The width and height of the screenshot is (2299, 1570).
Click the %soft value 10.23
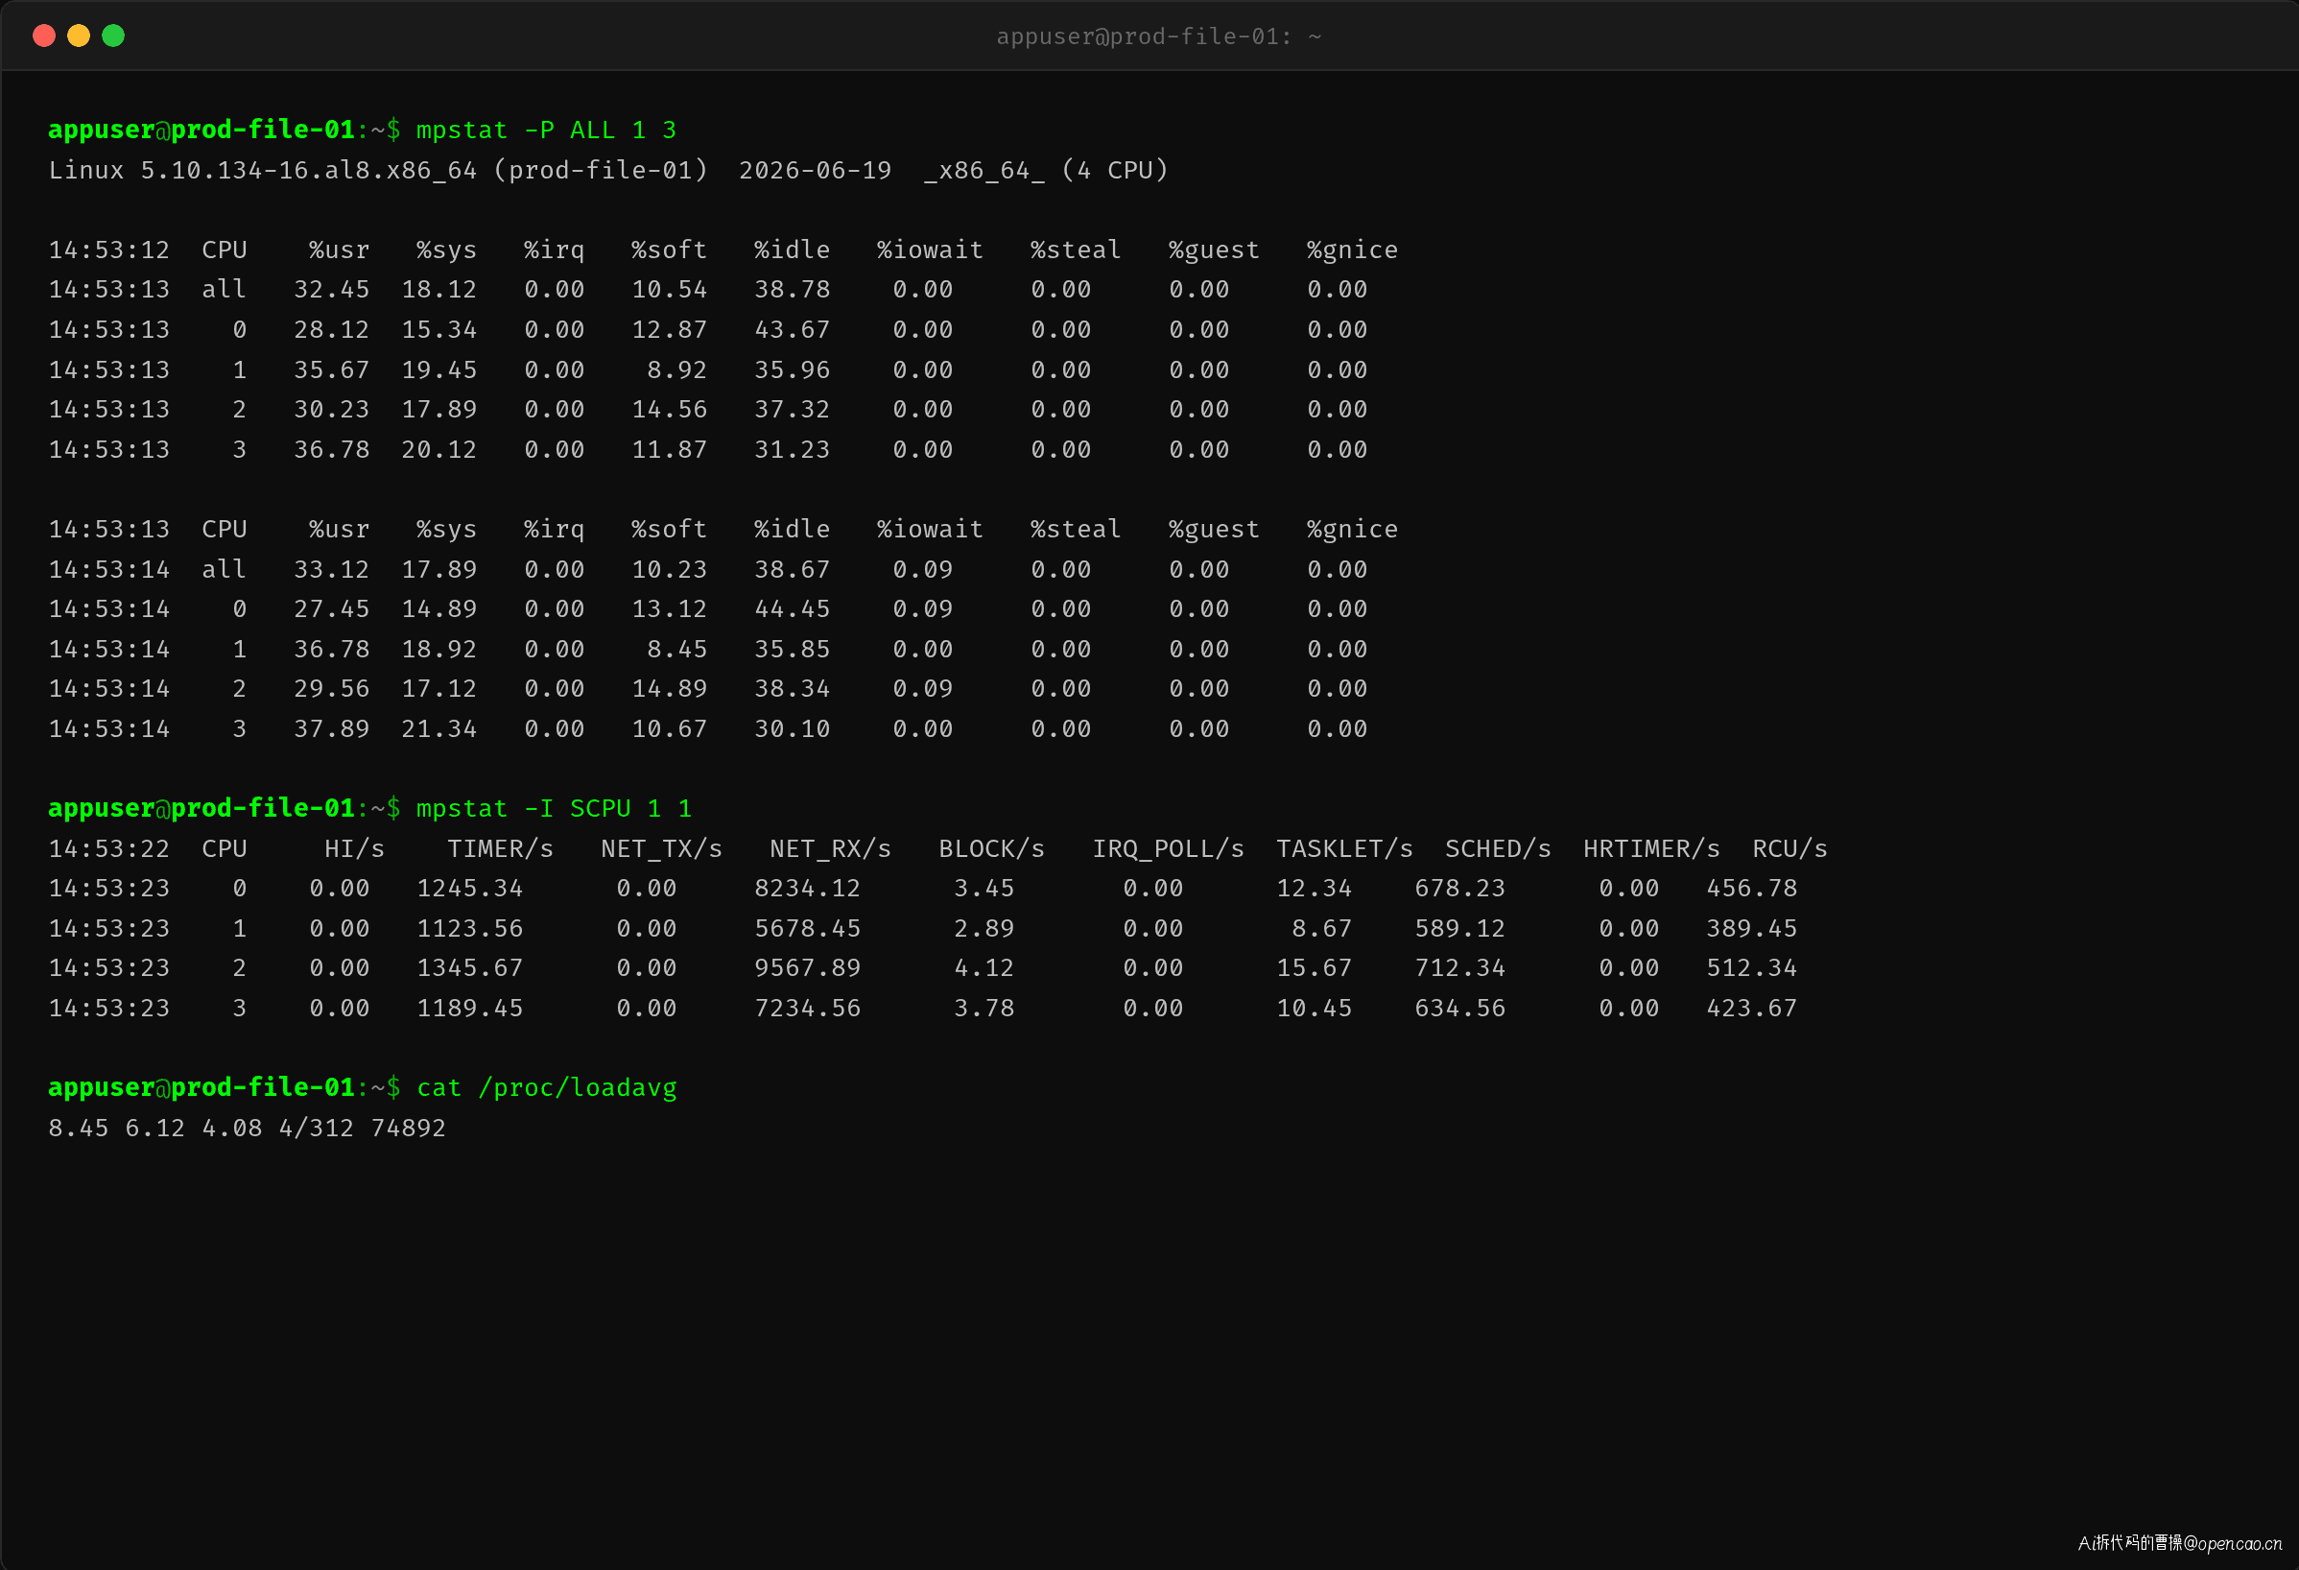click(670, 570)
